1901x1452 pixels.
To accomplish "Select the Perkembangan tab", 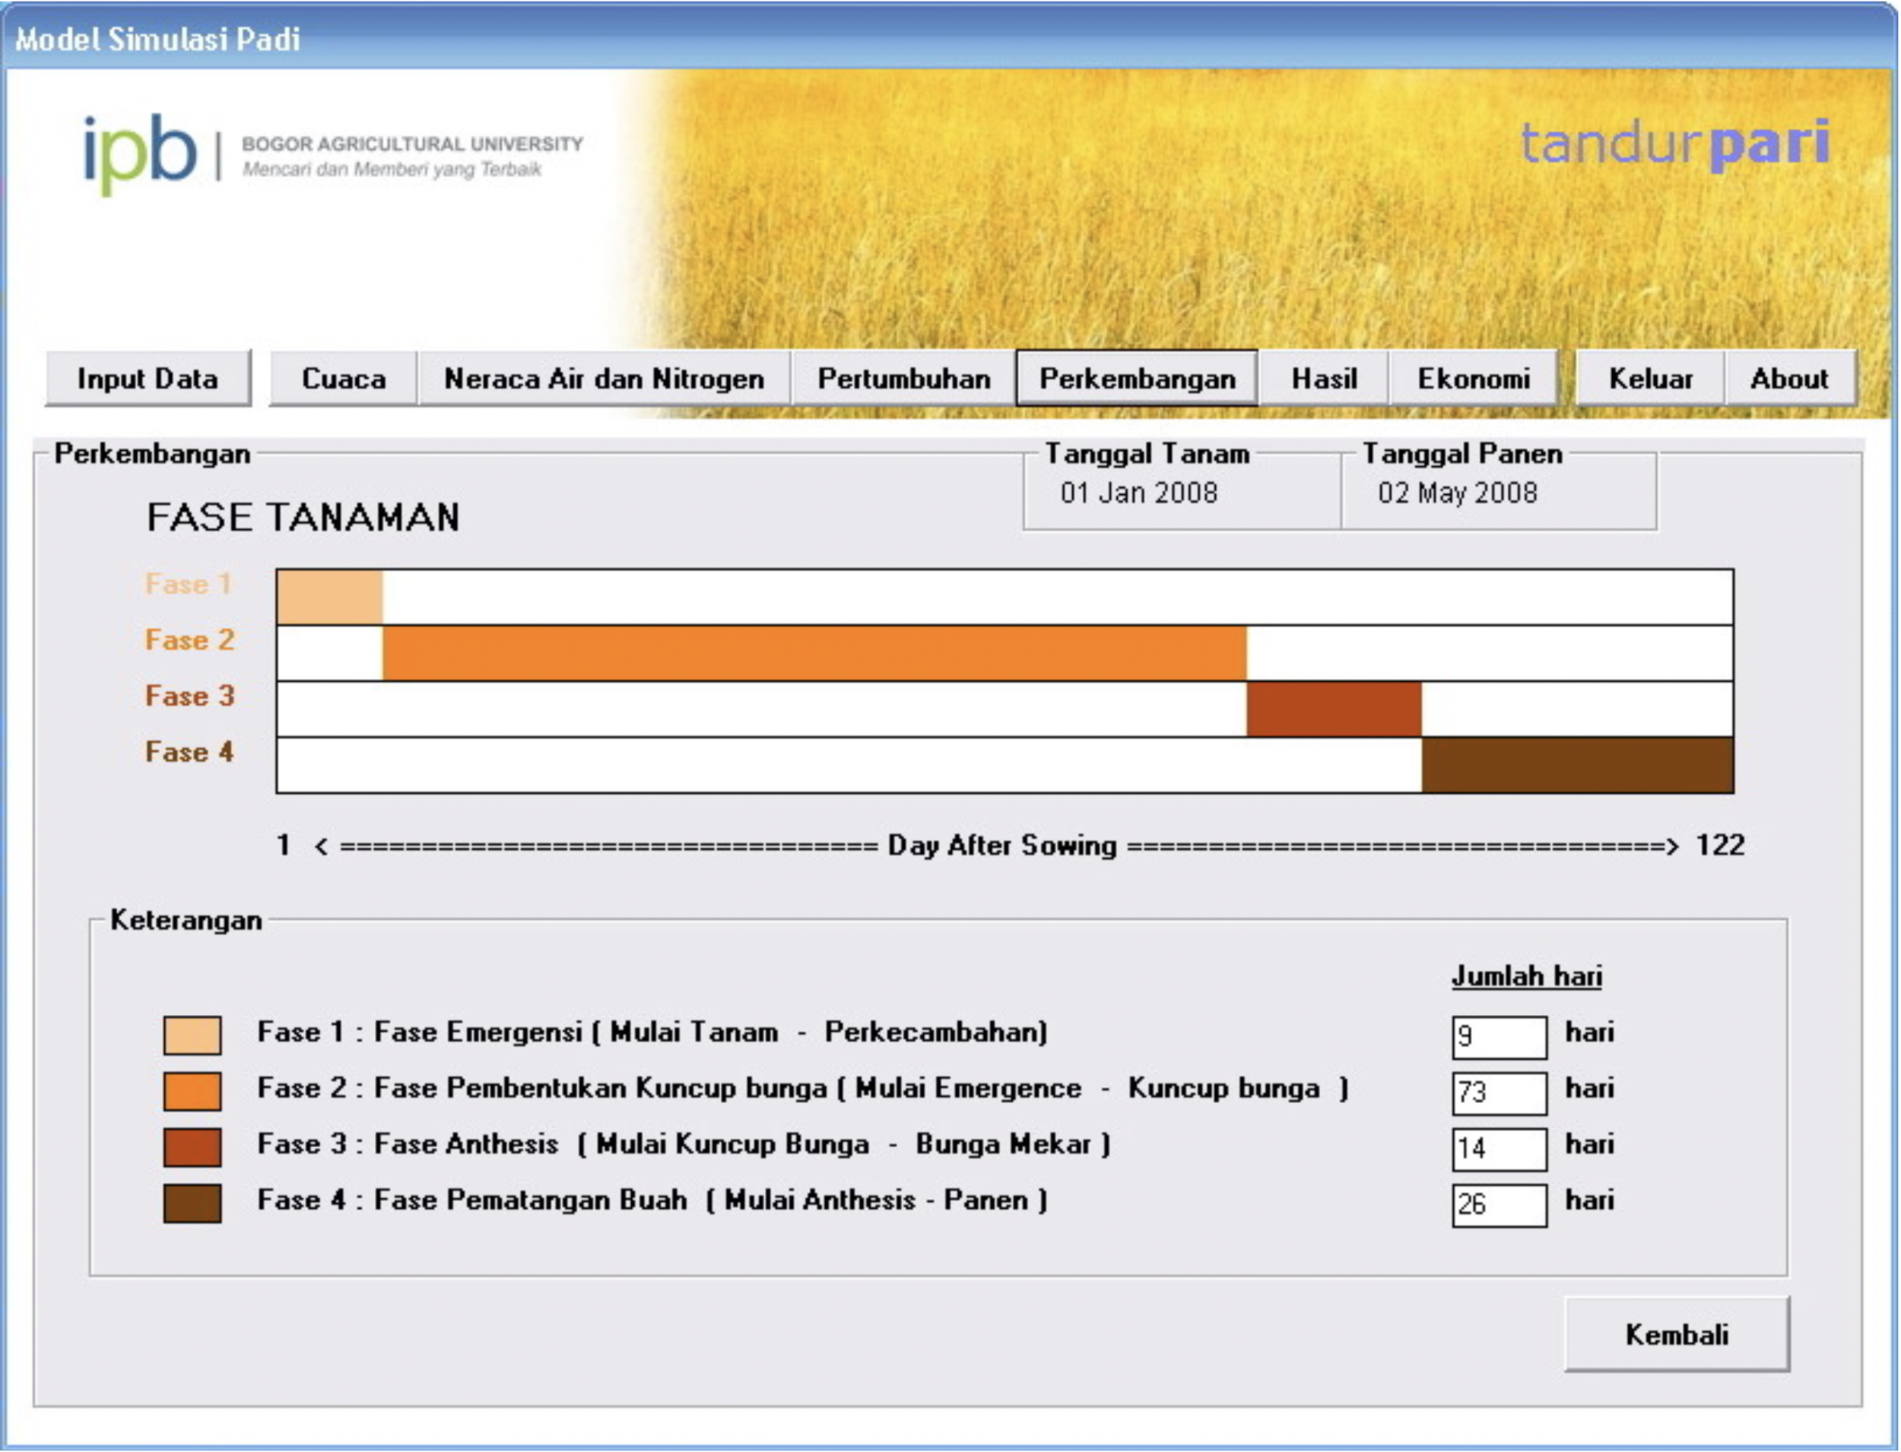I will pos(1136,379).
